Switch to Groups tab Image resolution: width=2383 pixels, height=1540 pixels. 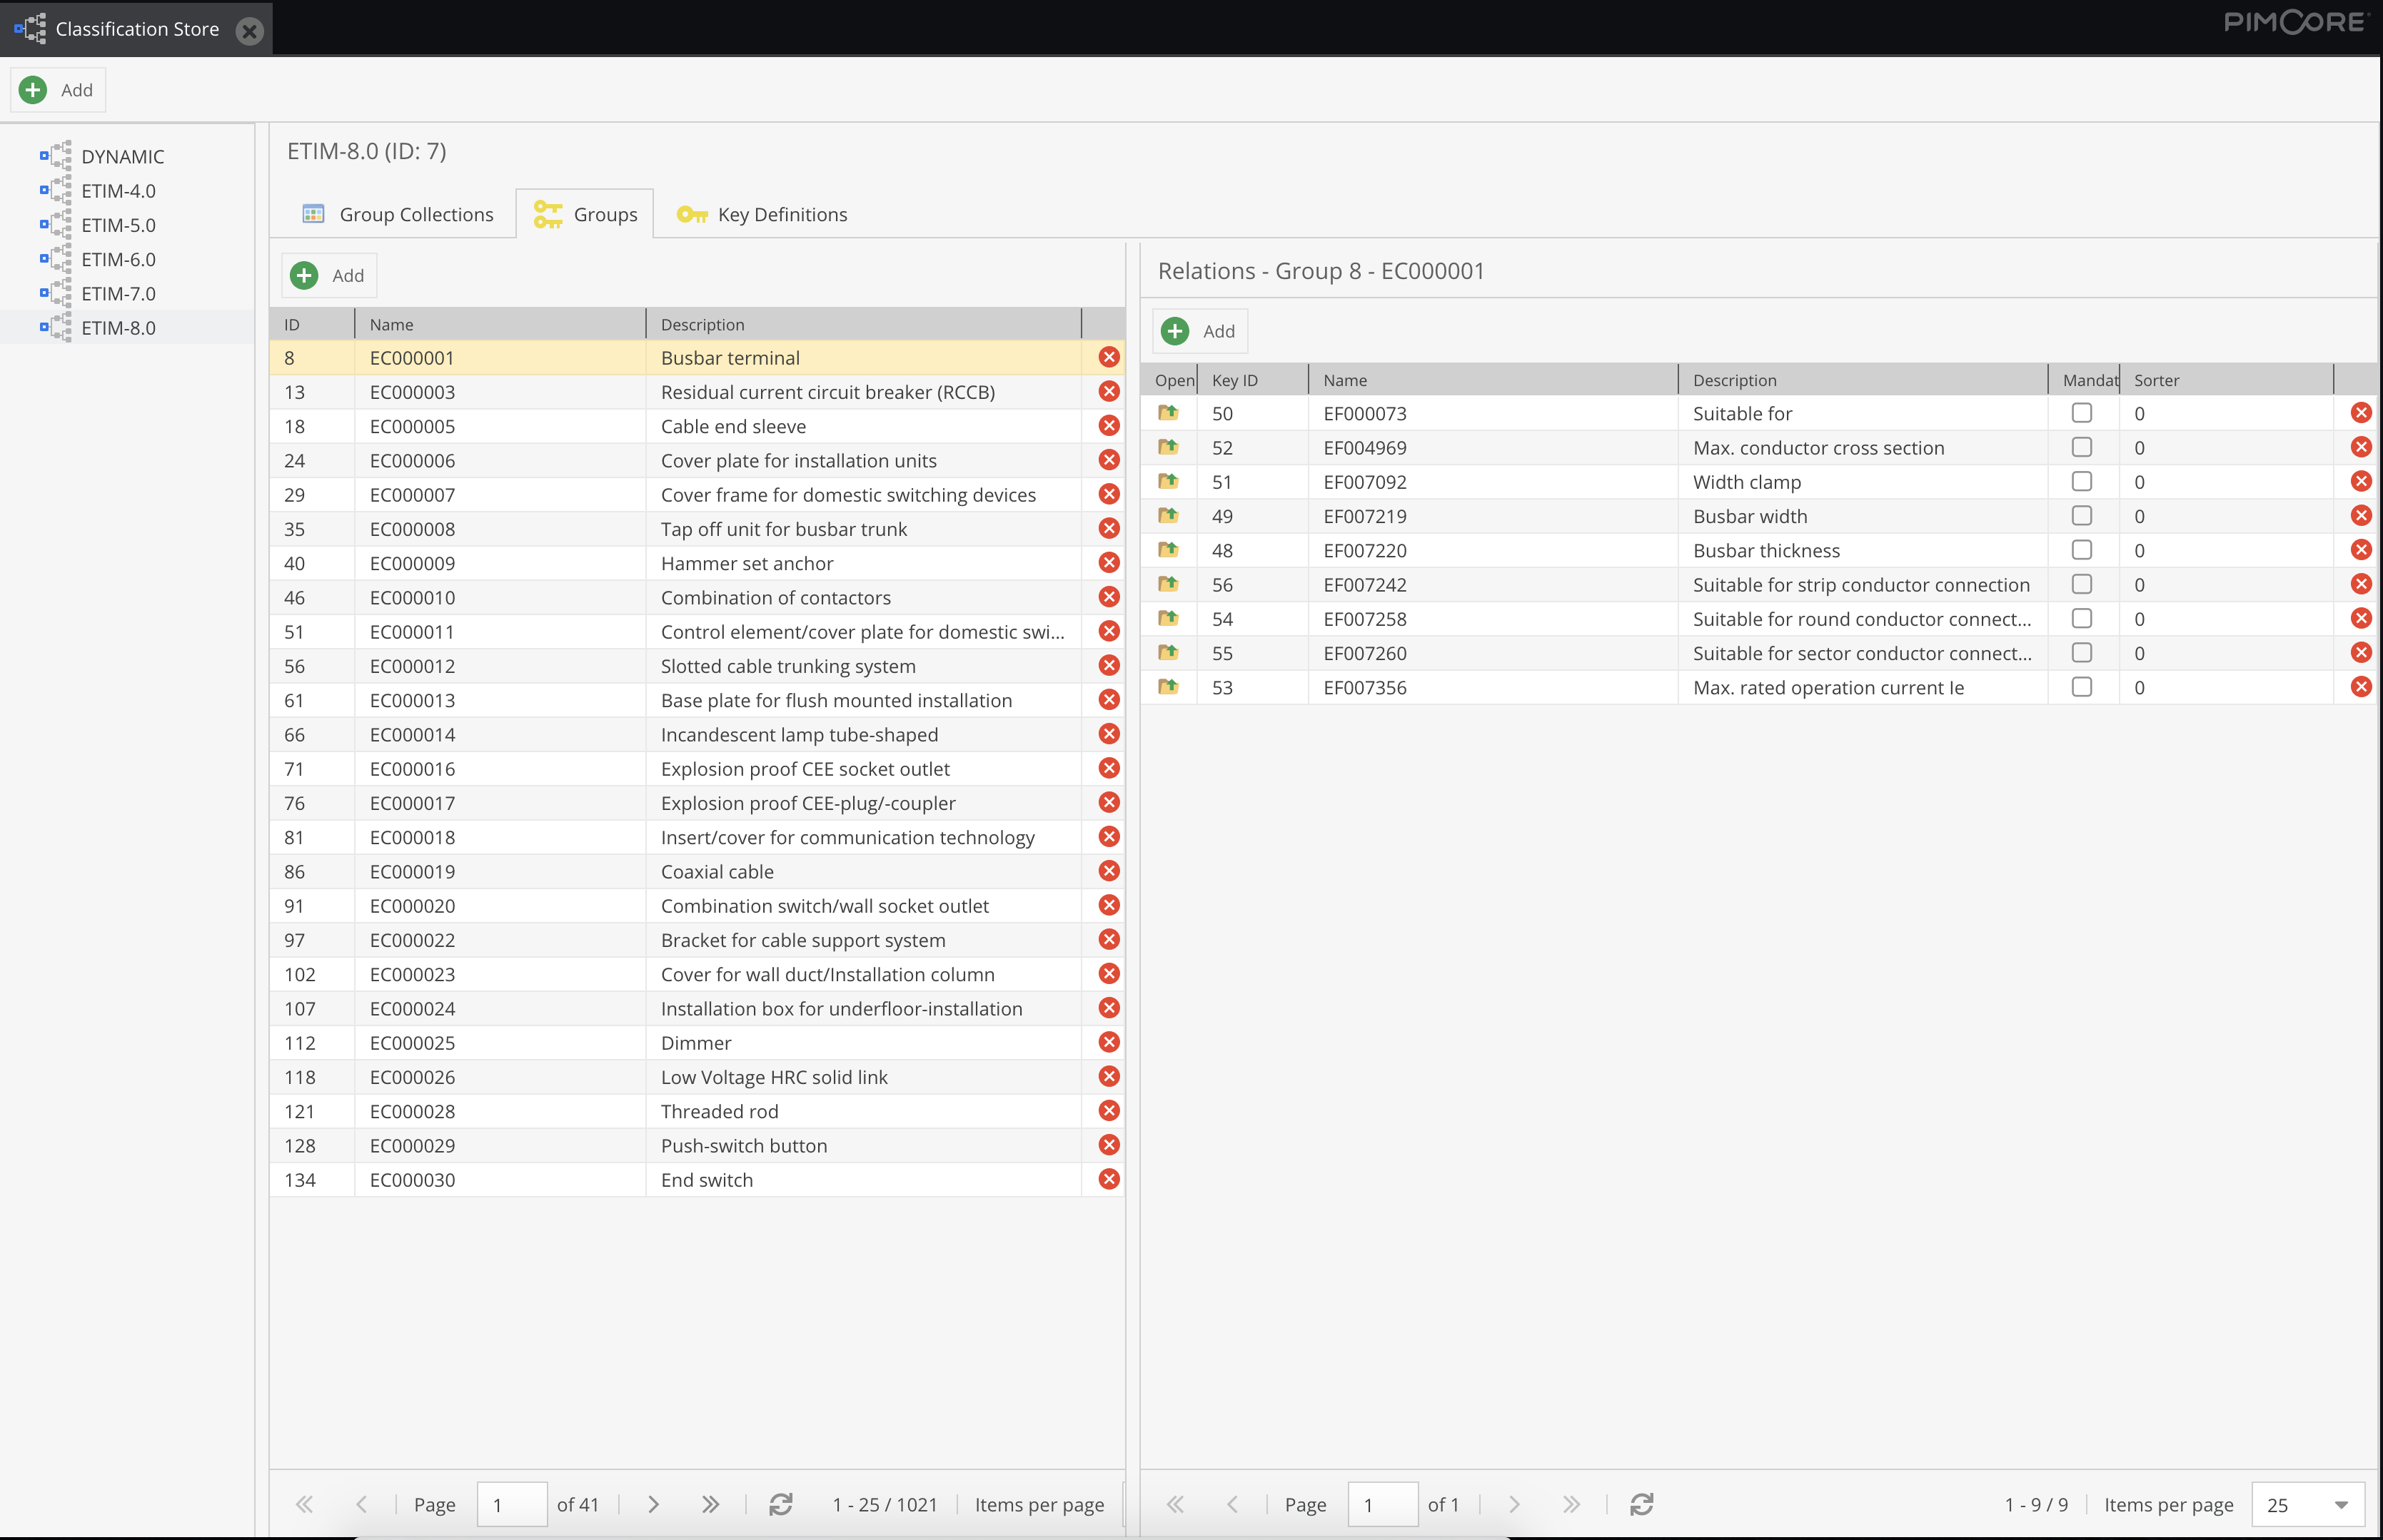click(x=585, y=214)
